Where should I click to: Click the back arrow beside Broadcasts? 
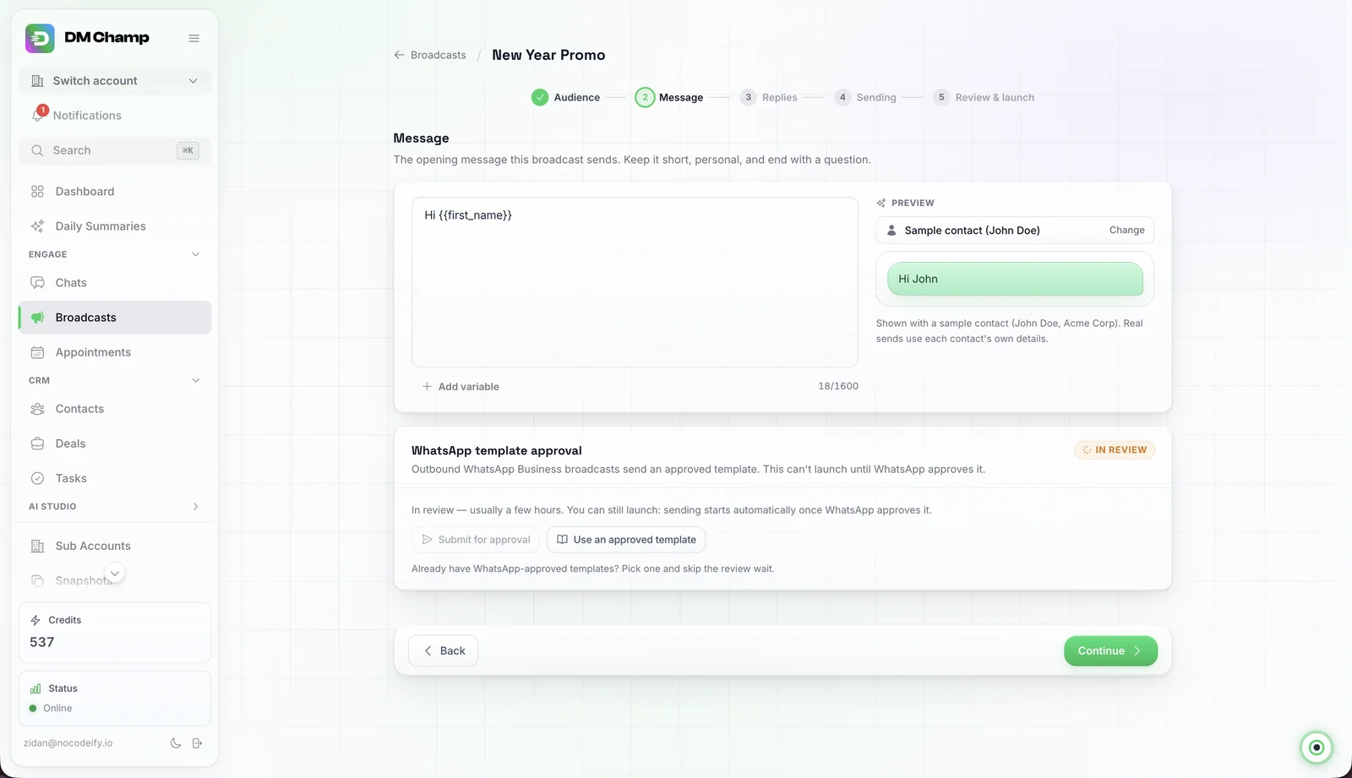point(399,55)
